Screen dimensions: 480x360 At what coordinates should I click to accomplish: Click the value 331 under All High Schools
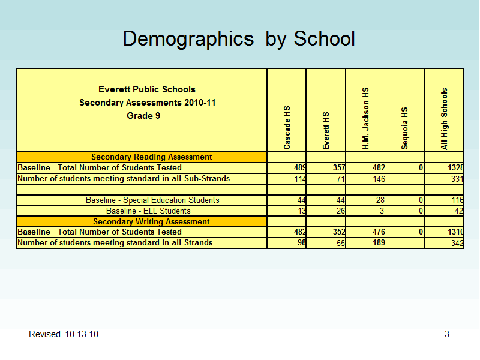coord(457,179)
